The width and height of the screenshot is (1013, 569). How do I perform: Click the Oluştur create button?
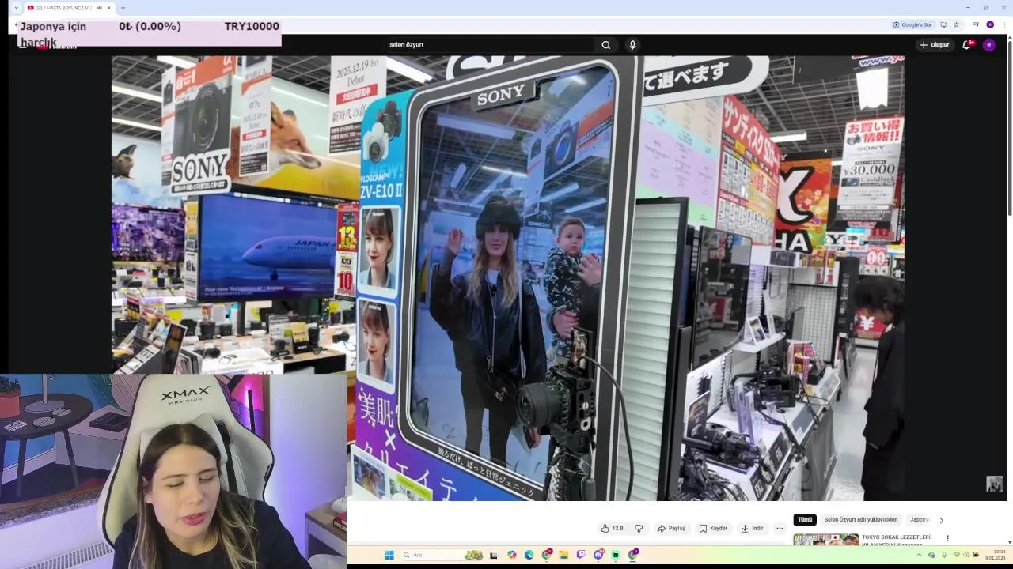(935, 45)
